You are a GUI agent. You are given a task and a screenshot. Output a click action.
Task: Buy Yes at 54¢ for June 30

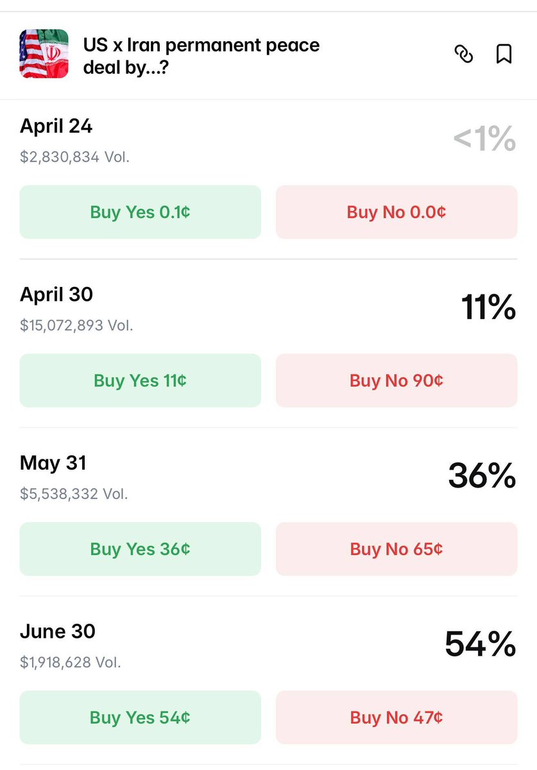tap(140, 717)
